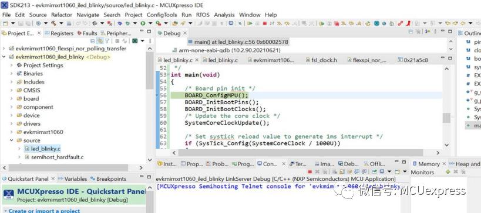Click the filter icon in Project Explorer

107,41
